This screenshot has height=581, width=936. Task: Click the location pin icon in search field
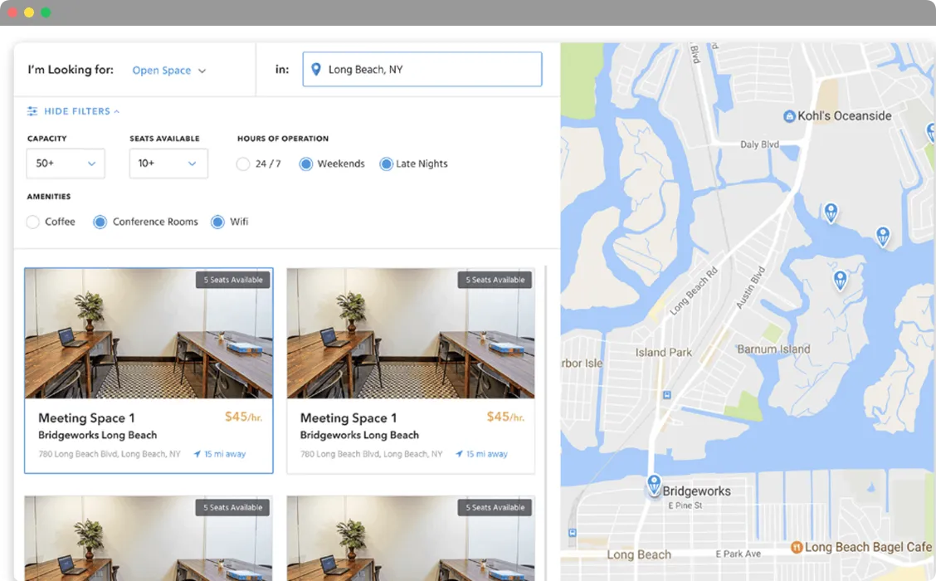(x=316, y=69)
